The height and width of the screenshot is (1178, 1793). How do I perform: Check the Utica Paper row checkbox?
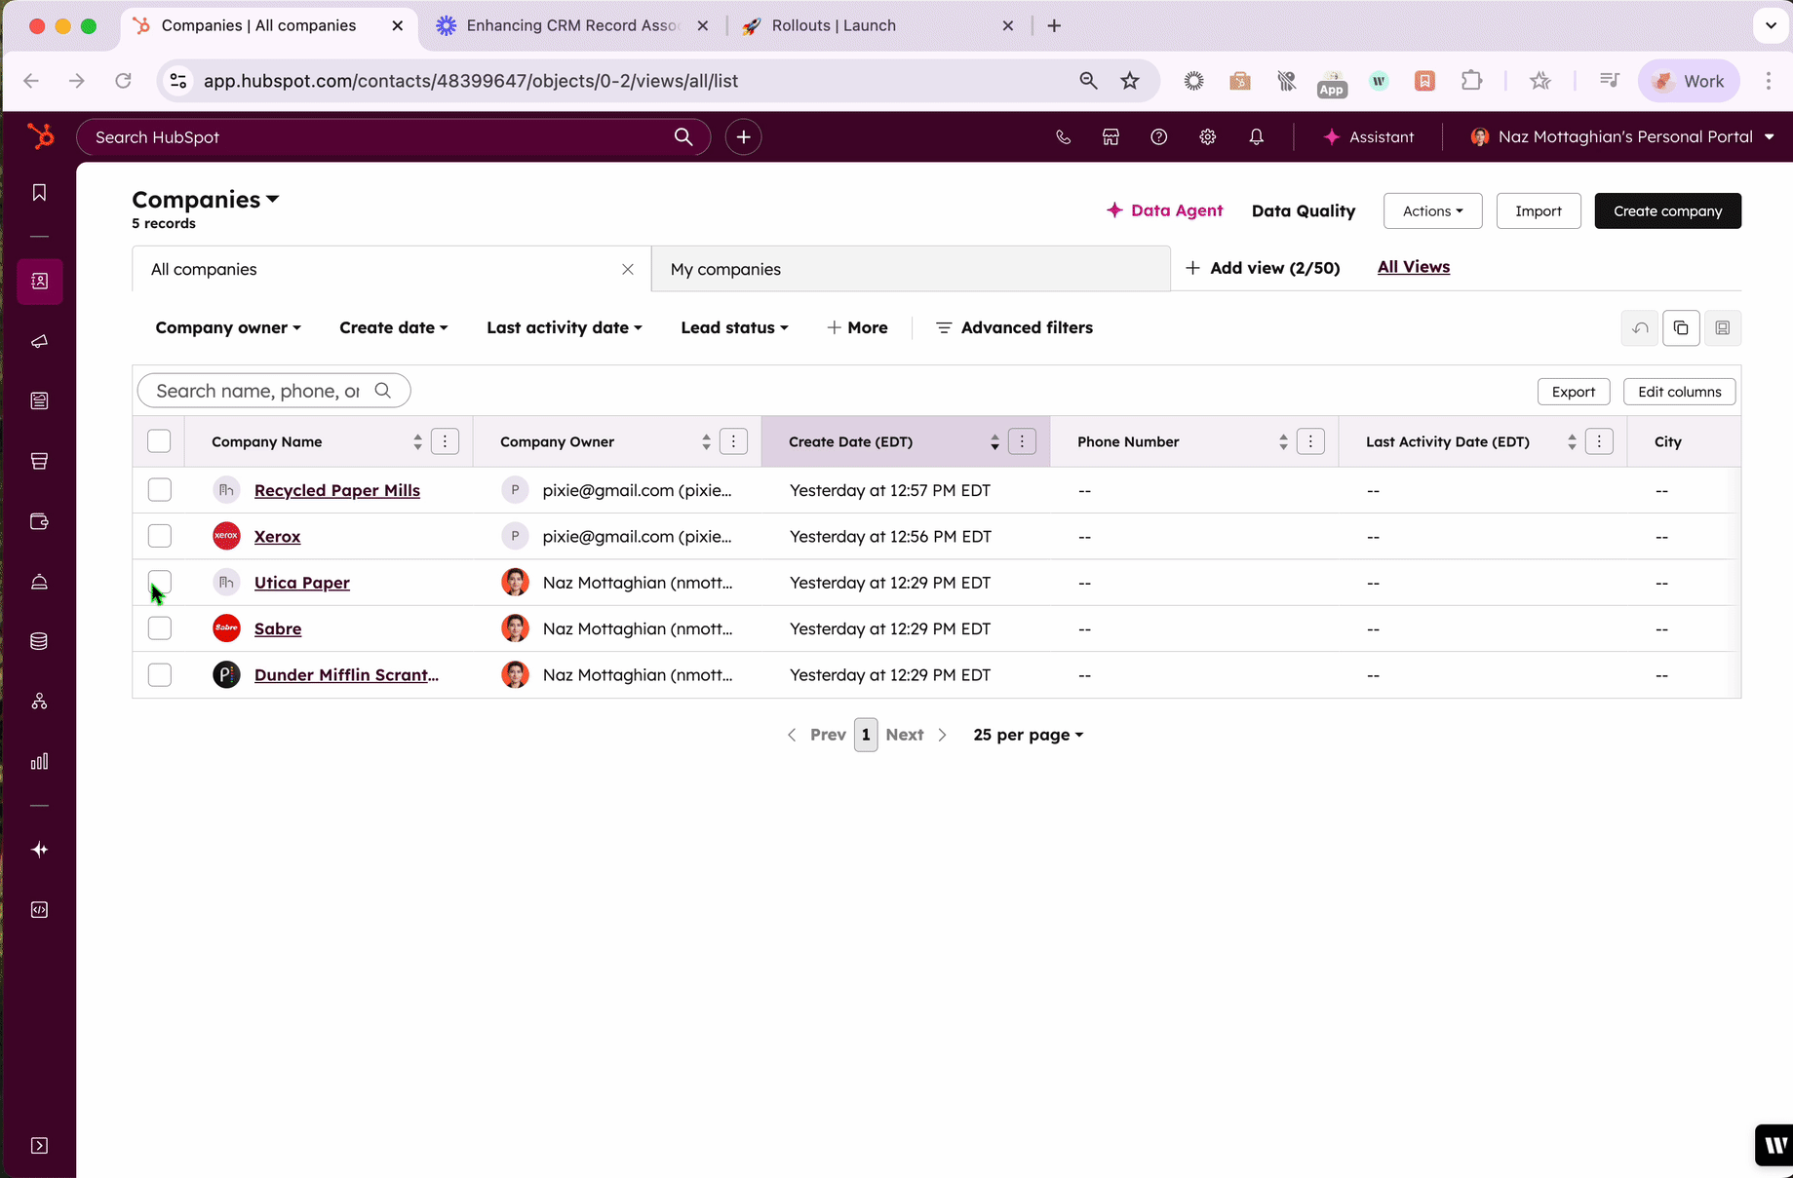159,583
